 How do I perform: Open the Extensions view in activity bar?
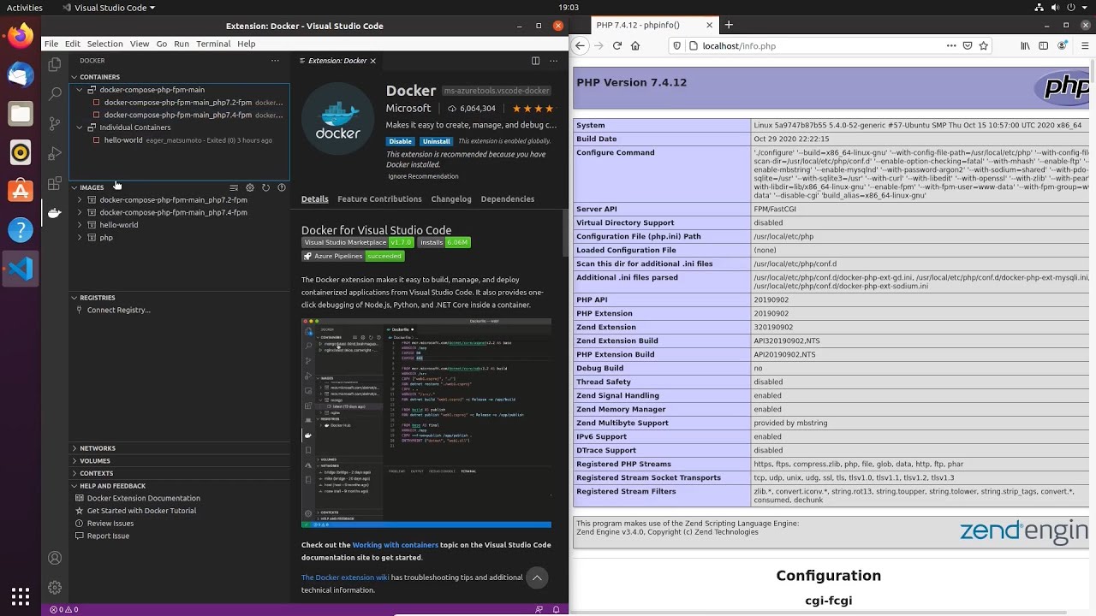tap(55, 183)
